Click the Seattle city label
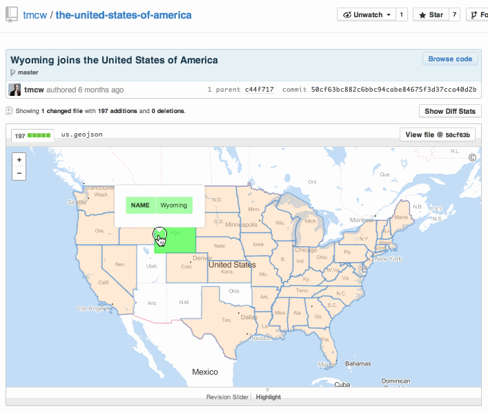488x413 pixels. tap(77, 202)
